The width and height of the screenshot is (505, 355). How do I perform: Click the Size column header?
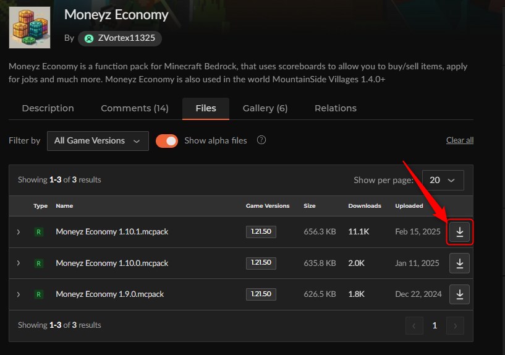tap(310, 206)
